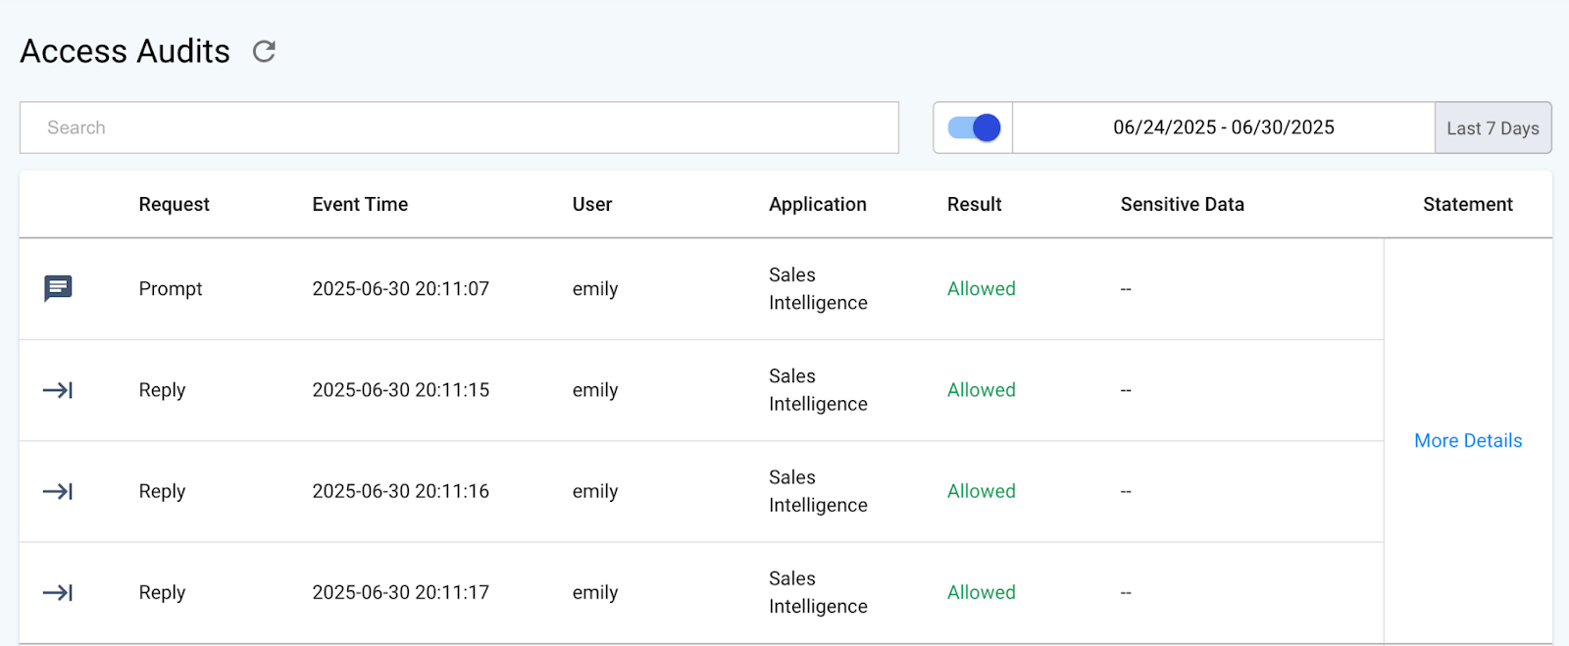Click the Allowed result in the Prompt row

click(981, 289)
